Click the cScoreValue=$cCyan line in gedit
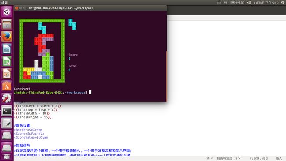The width and height of the screenshot is (286, 161). point(31,137)
